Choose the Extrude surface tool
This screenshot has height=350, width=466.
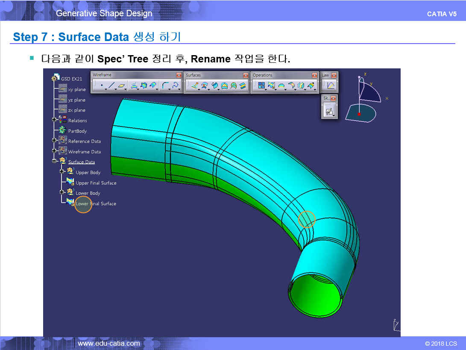[194, 86]
